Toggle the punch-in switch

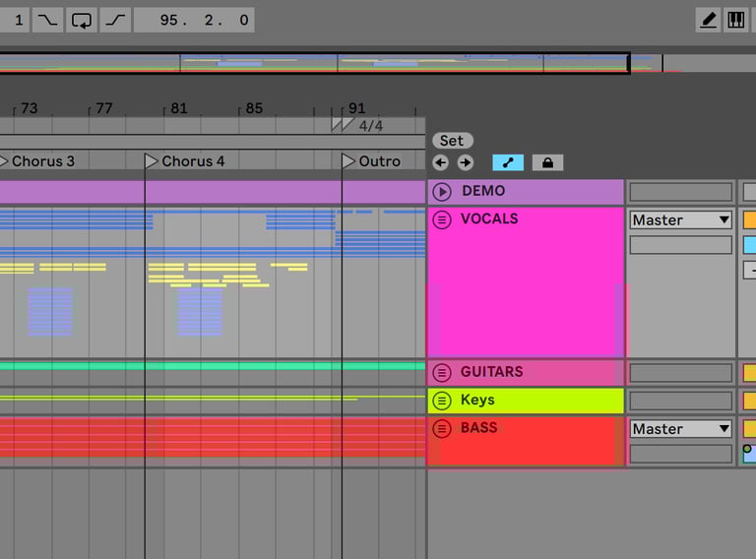coord(47,20)
